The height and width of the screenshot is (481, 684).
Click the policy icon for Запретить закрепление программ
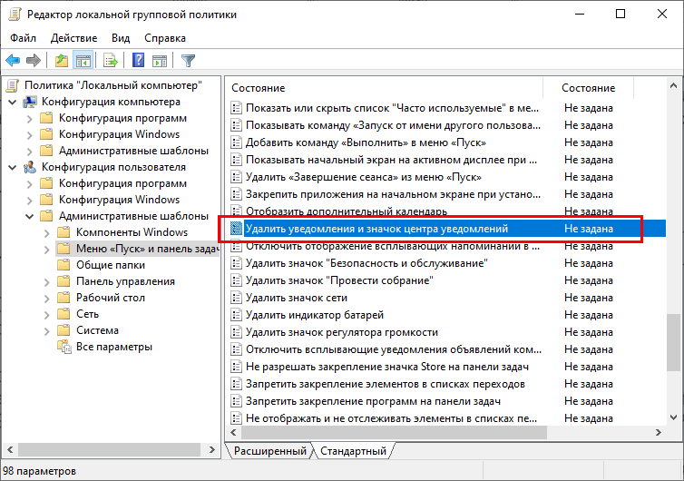[x=236, y=401]
